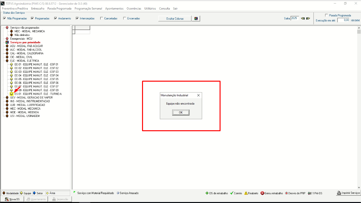This screenshot has width=361, height=203.
Task: Enable the Encerradas status checkbox
Action: pyautogui.click(x=125, y=18)
